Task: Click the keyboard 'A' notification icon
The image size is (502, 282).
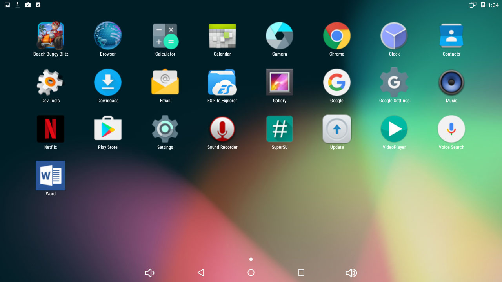Action: pos(38,5)
